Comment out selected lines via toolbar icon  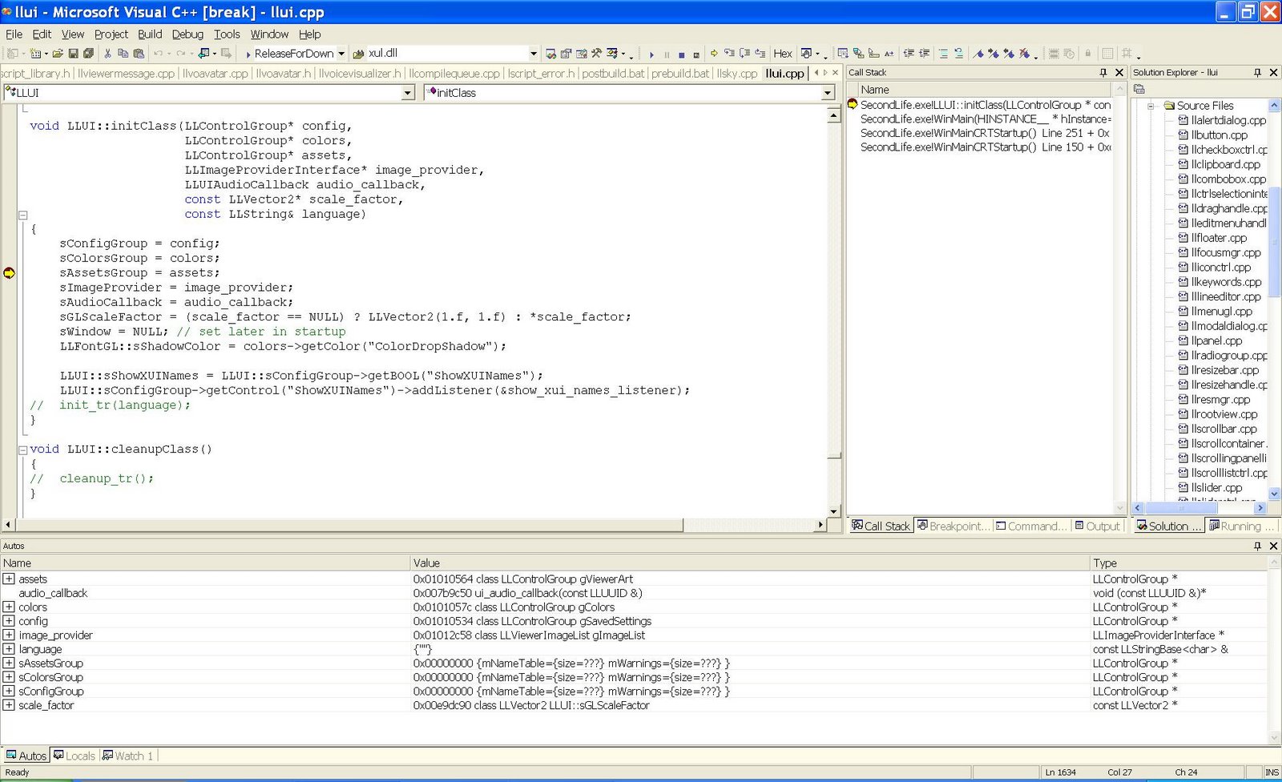(x=943, y=54)
